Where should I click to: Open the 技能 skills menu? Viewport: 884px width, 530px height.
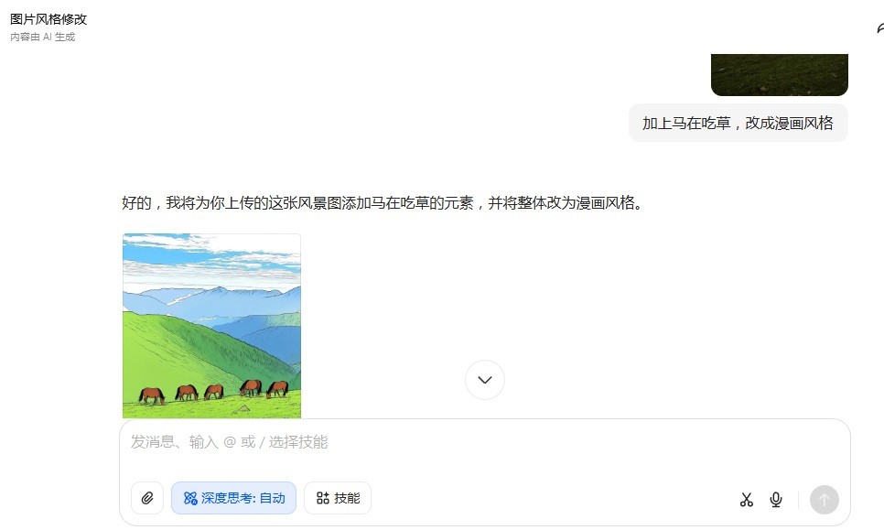point(337,498)
